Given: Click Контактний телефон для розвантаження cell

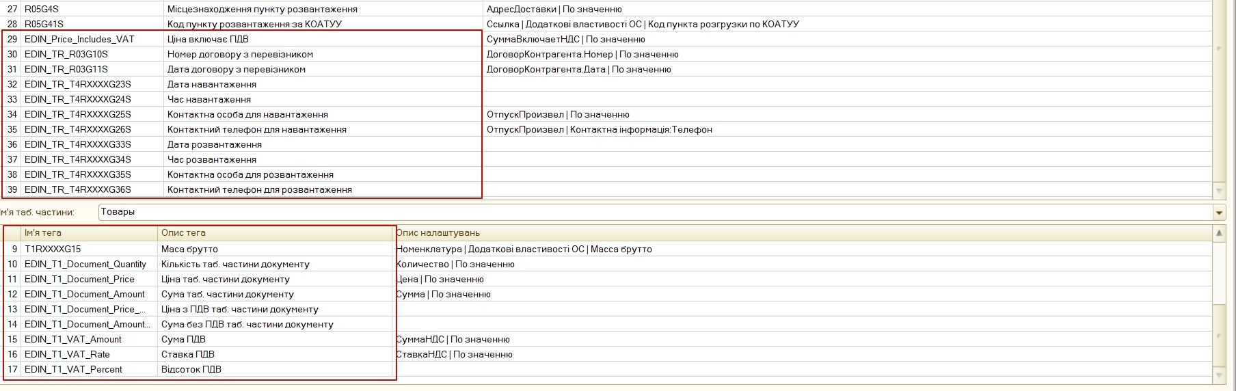Looking at the screenshot, I should (x=323, y=189).
